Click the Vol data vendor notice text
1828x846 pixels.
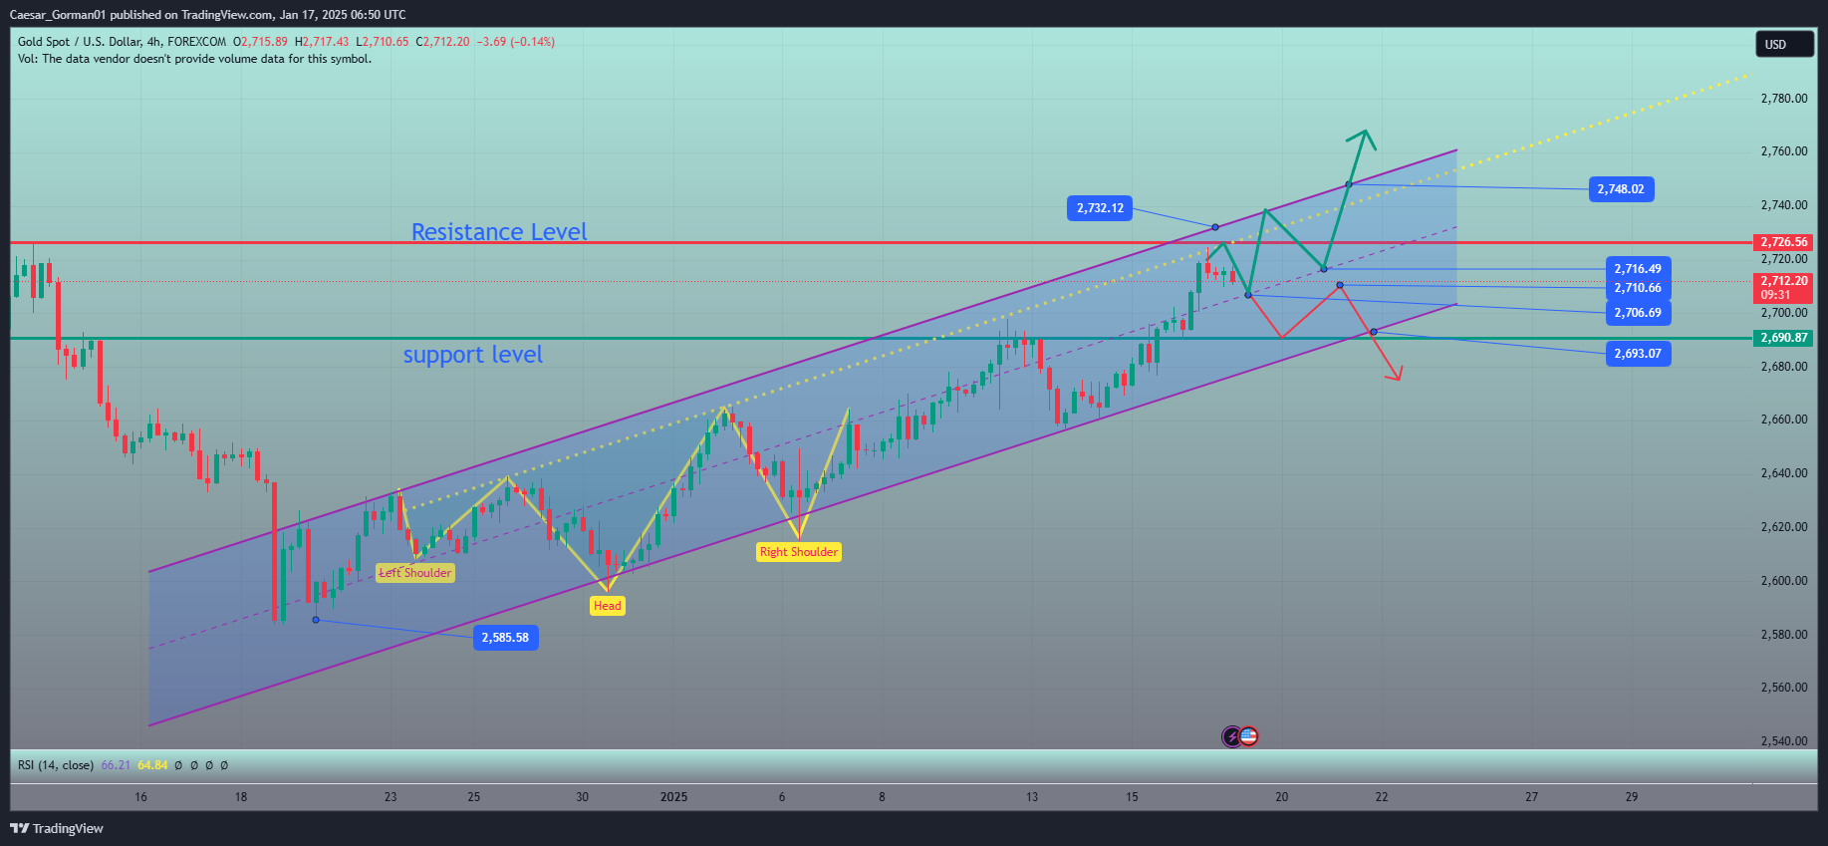194,59
